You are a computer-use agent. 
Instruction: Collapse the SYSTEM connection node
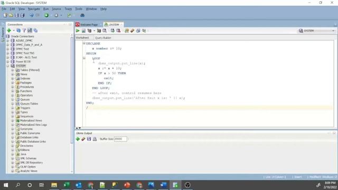(x=8, y=65)
